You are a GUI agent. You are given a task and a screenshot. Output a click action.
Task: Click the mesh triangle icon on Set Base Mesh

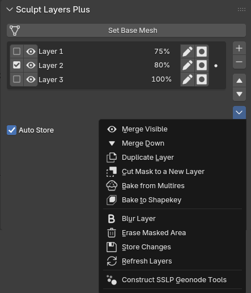tap(15, 31)
